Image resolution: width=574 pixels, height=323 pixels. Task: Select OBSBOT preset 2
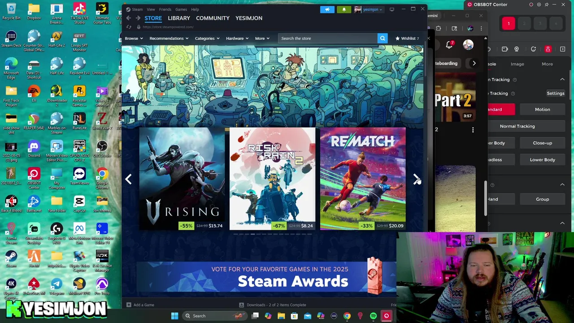[x=524, y=23]
